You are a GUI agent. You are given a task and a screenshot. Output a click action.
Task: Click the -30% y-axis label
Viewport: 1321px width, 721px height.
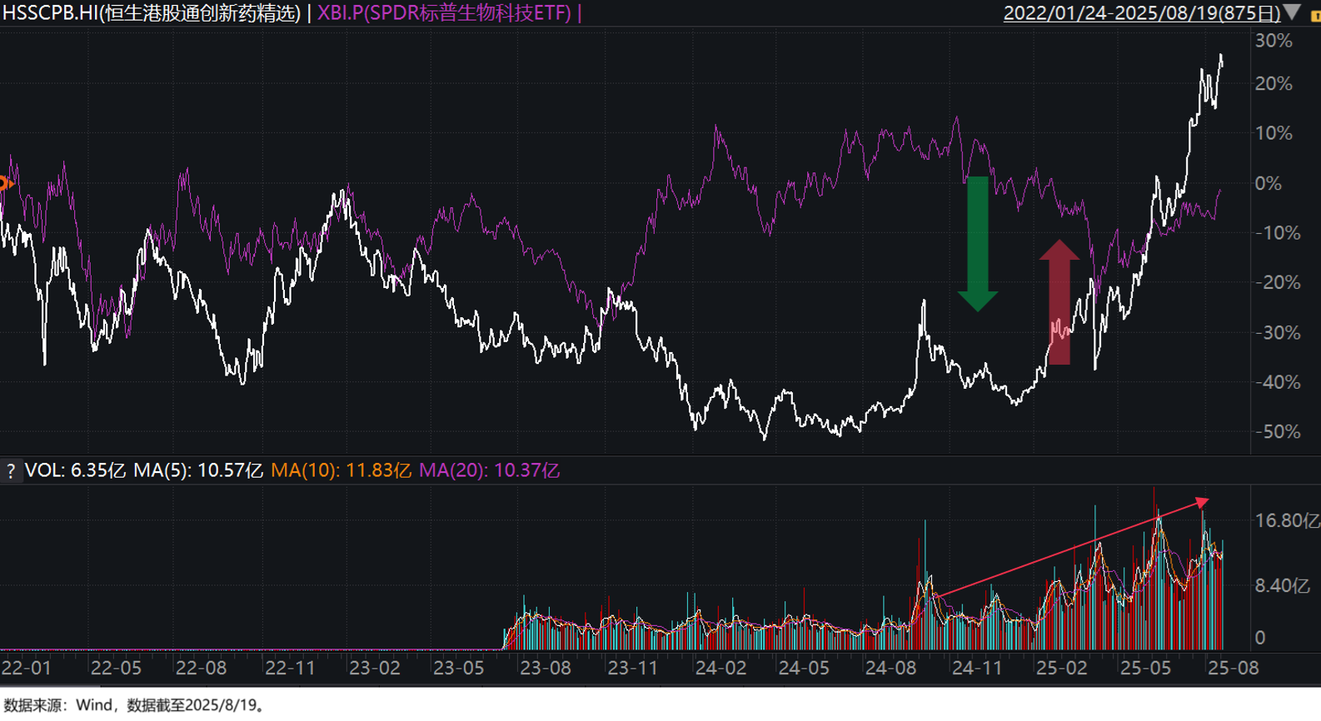[x=1278, y=333]
